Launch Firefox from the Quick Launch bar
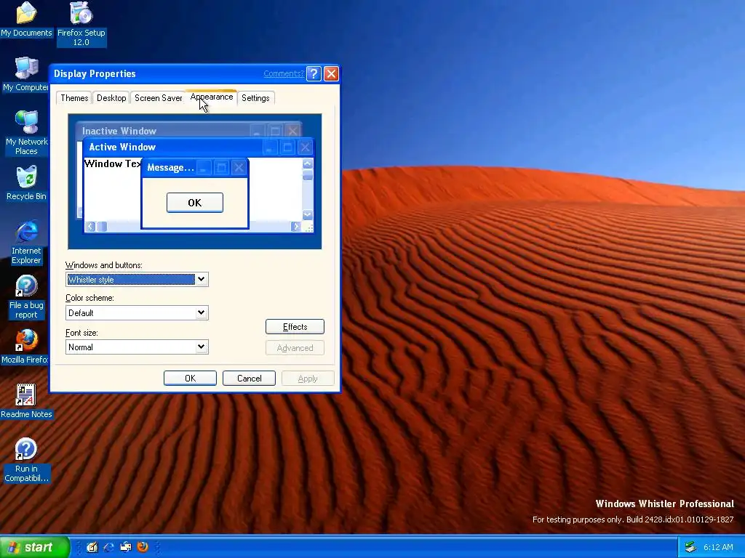The height and width of the screenshot is (558, 745). pyautogui.click(x=142, y=547)
